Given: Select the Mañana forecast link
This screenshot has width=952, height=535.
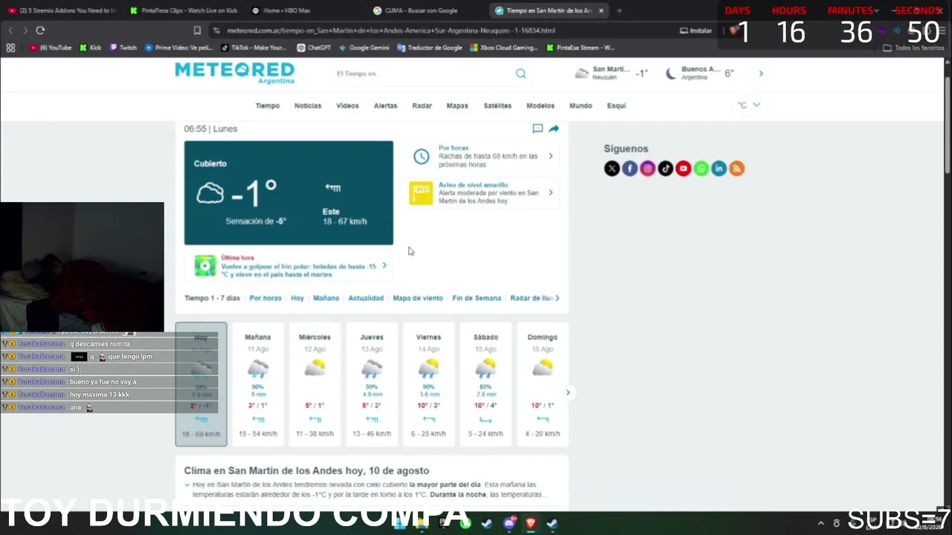Looking at the screenshot, I should [x=326, y=298].
